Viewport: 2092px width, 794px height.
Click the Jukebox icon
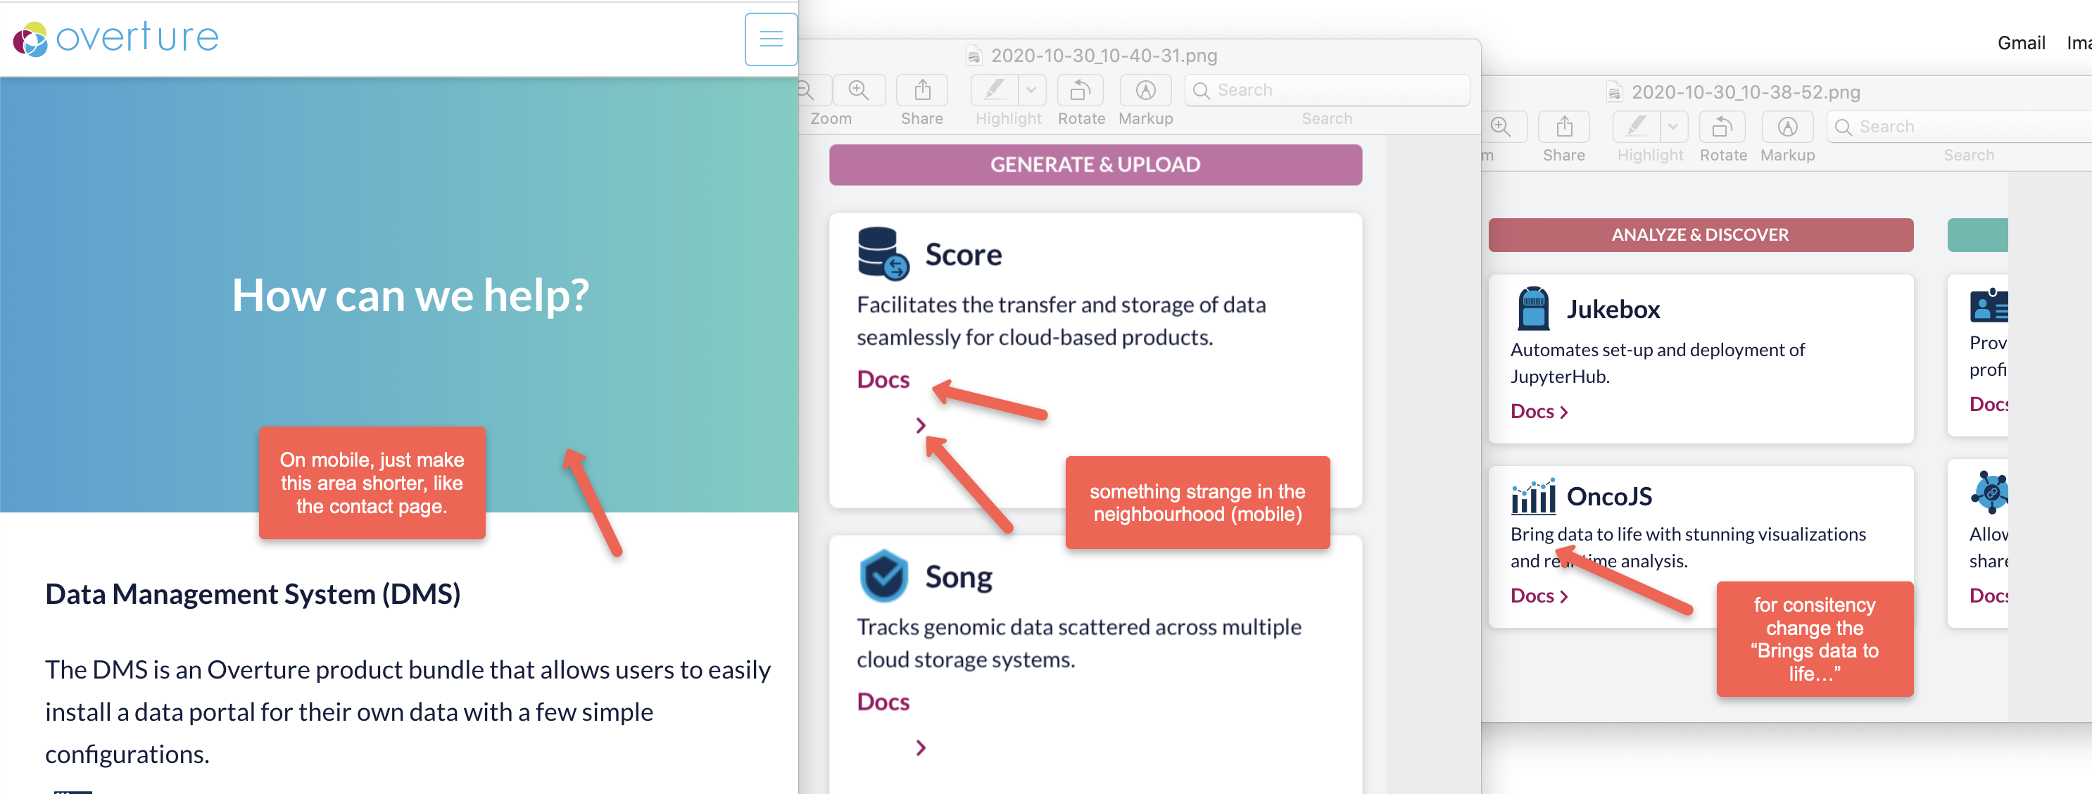(1533, 308)
